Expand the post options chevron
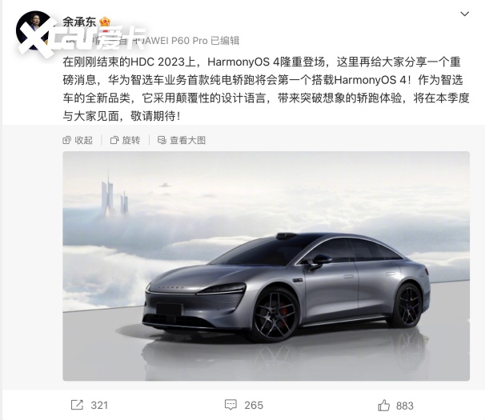Viewport: 485px width, 420px height. click(464, 14)
